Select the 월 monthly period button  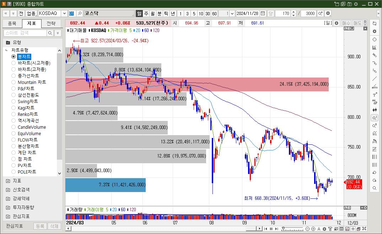153,14
